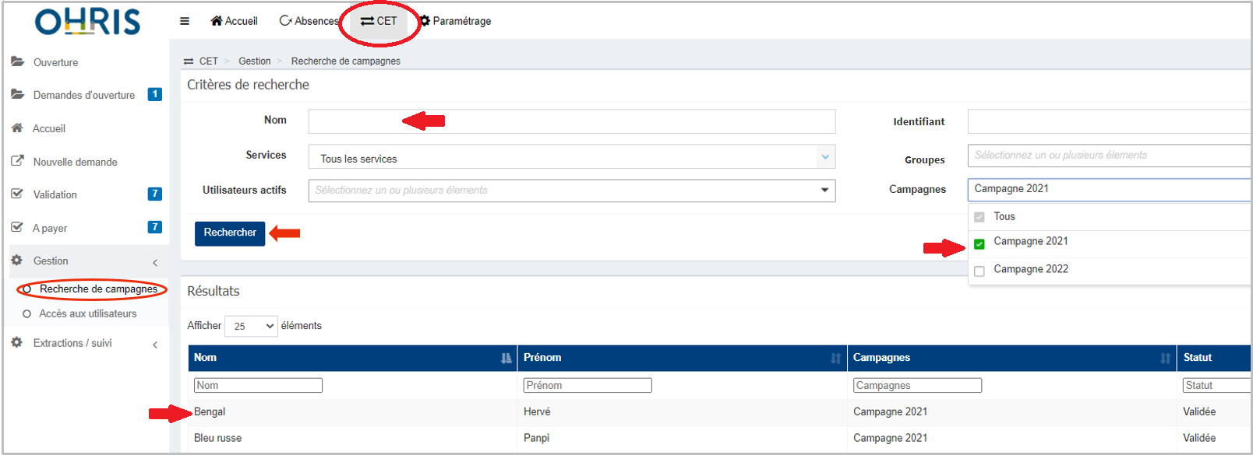Click the Validation badge showing 7
The width and height of the screenshot is (1253, 455).
pos(155,194)
